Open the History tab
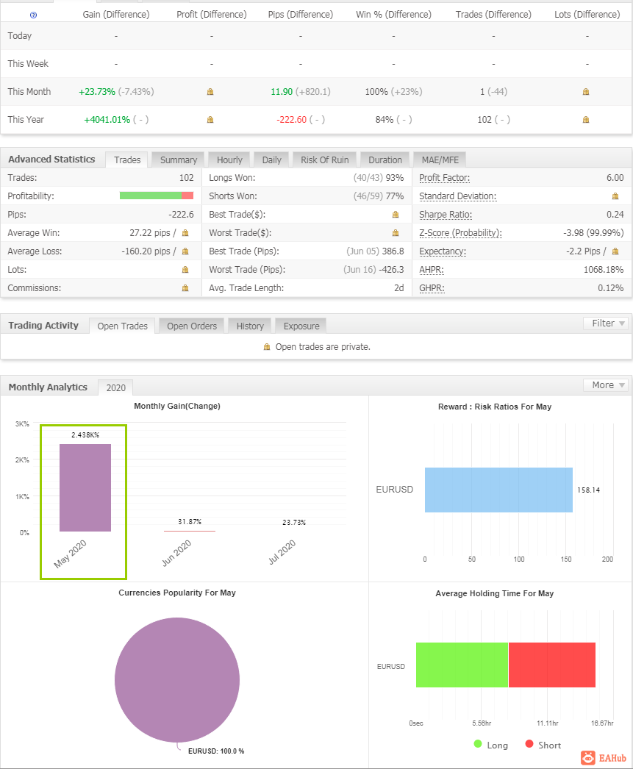 [x=250, y=326]
